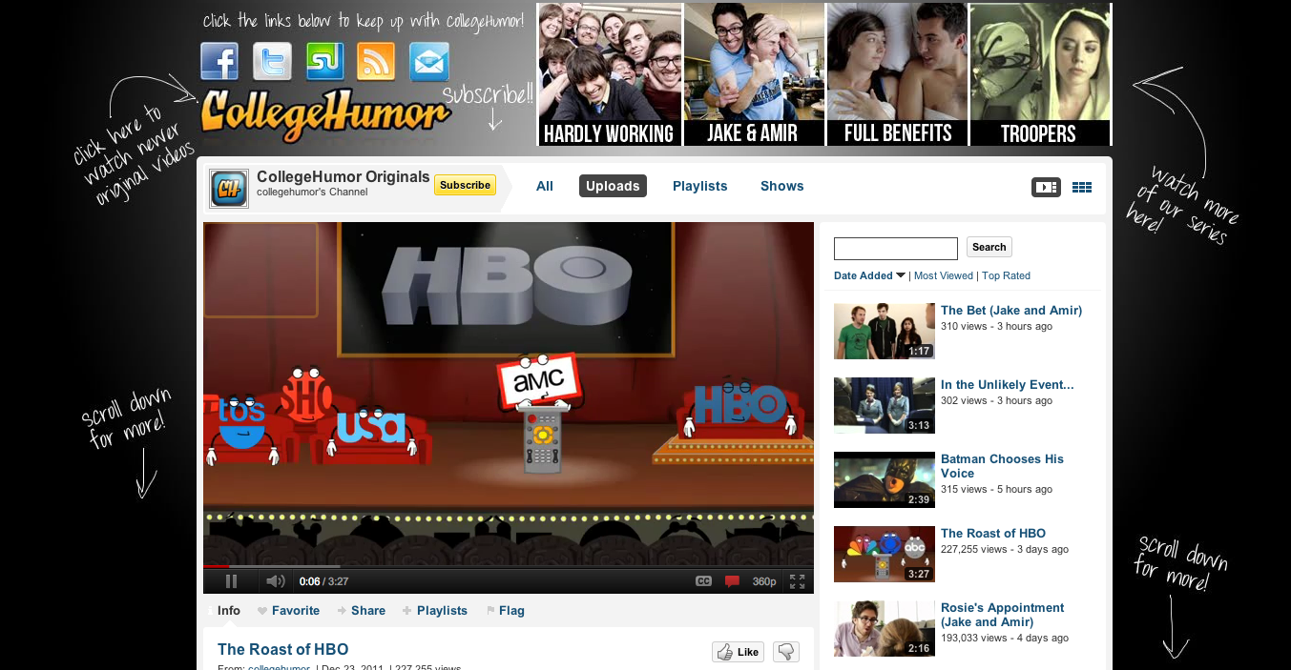Flag this video
The width and height of the screenshot is (1291, 670).
click(506, 611)
